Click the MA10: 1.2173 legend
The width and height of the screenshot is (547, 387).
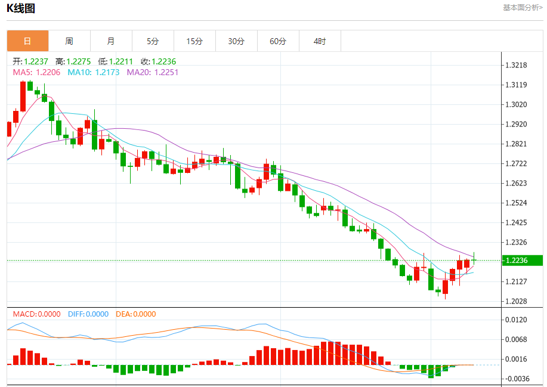tap(94, 73)
